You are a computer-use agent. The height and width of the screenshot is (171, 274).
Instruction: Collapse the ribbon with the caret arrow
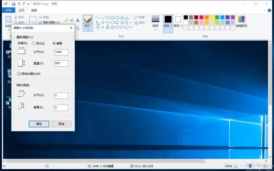coord(264,10)
